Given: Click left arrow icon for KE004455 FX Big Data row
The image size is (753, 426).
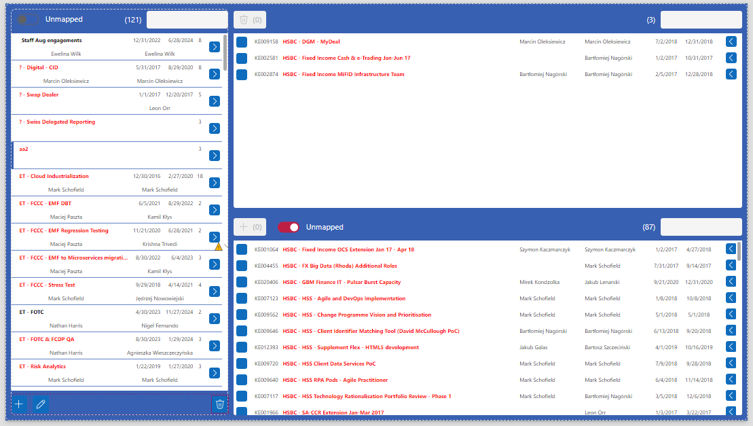Looking at the screenshot, I should (x=731, y=266).
